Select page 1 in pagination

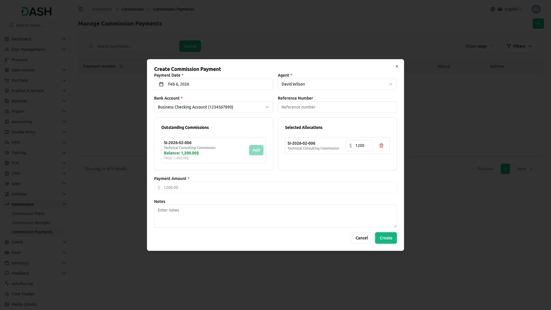click(505, 169)
